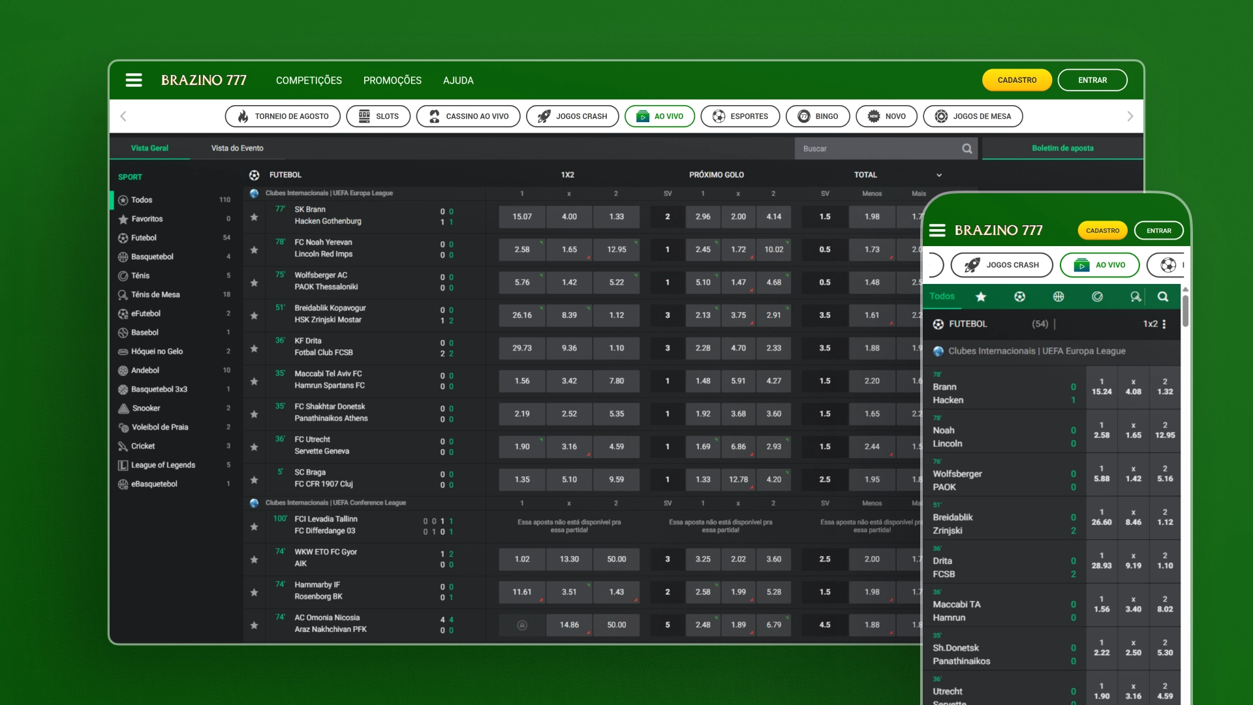Toggle the star favorites filter in mobile bar
This screenshot has height=705, width=1253.
pos(981,296)
